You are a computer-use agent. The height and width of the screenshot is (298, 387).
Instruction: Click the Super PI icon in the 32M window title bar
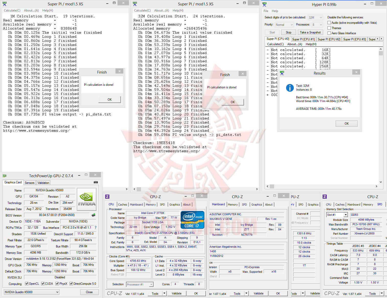pos(135,4)
